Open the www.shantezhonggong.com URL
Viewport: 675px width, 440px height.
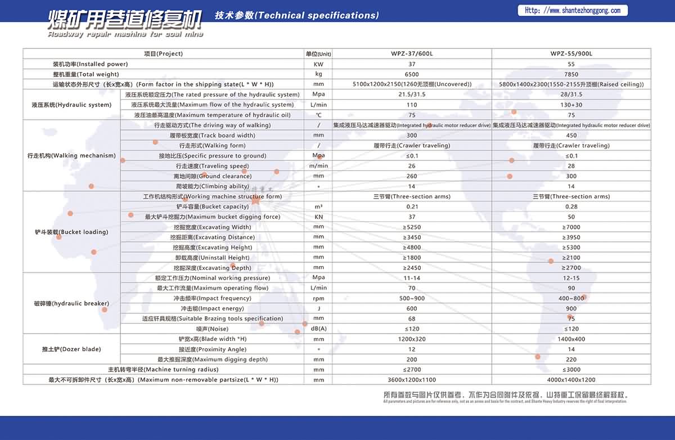pyautogui.click(x=573, y=11)
